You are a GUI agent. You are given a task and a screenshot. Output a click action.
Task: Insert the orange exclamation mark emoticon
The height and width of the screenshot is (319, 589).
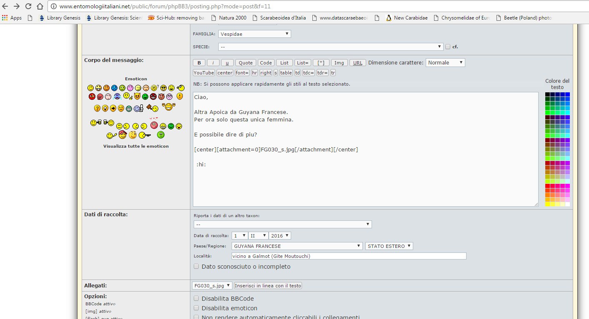[180, 96]
